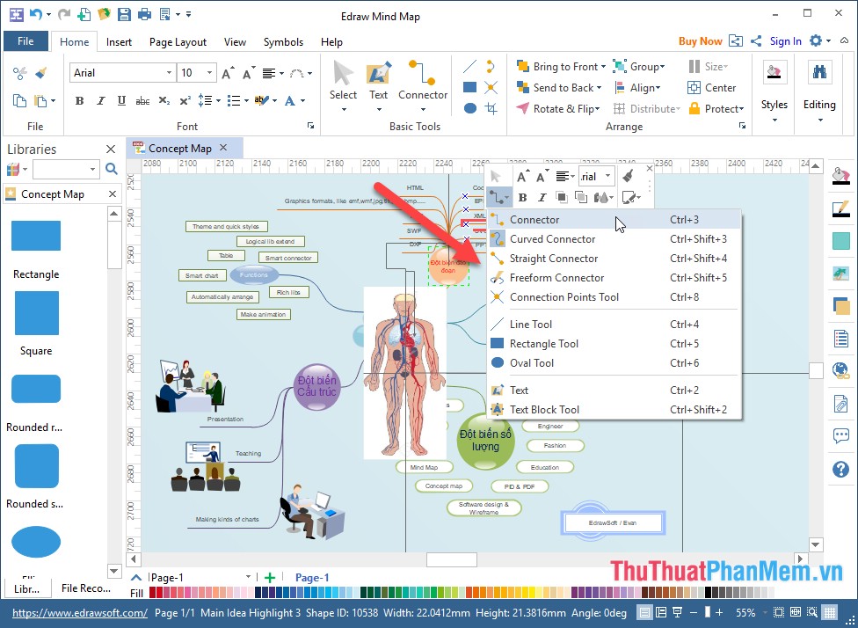Toggle Italic formatting in the floating toolbar
Viewport: 858px width, 628px height.
point(542,197)
